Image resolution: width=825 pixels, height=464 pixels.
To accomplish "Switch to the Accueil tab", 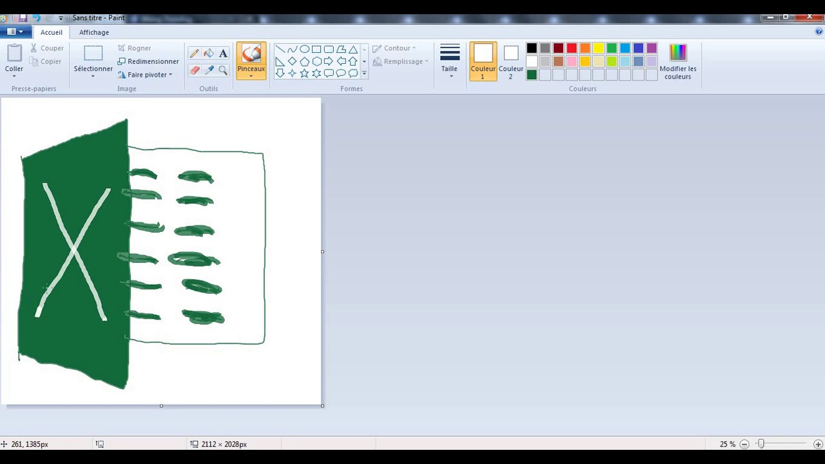I will (52, 32).
